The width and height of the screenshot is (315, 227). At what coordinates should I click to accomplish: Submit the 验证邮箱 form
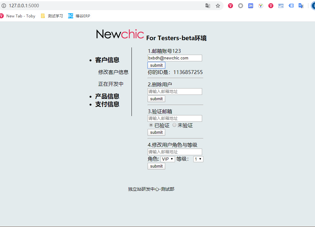point(156,132)
